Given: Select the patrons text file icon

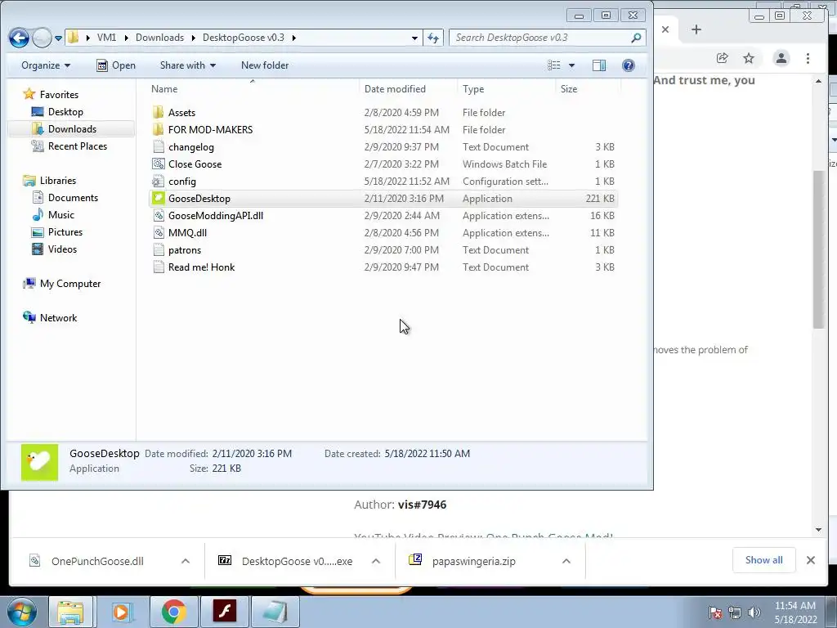Looking at the screenshot, I should (158, 249).
